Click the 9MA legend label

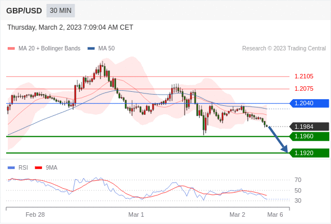tap(52, 168)
